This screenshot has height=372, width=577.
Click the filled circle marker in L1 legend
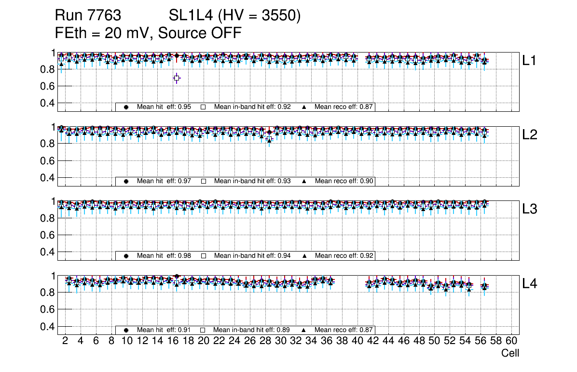126,107
